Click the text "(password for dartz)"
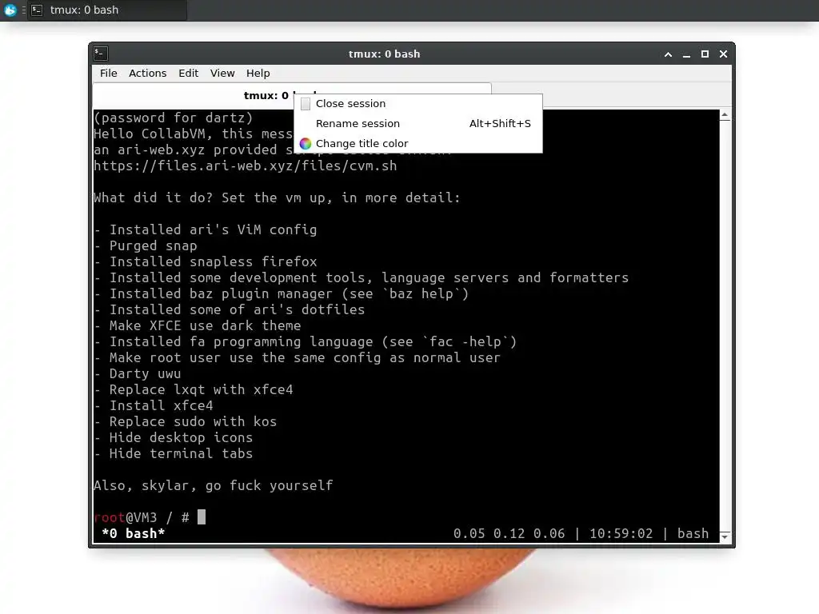The image size is (819, 614). coord(174,118)
